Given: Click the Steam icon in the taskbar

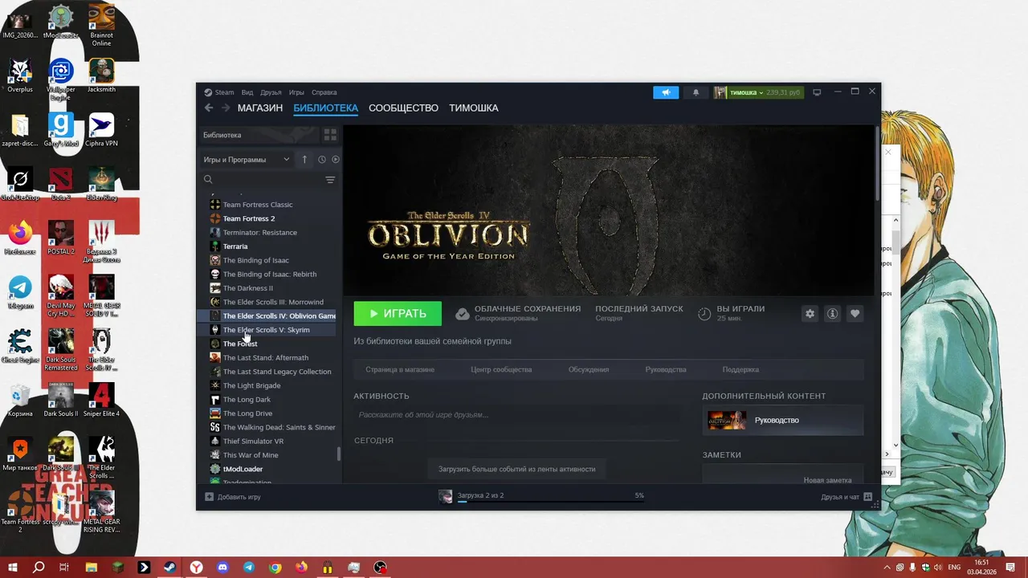Looking at the screenshot, I should click(169, 568).
